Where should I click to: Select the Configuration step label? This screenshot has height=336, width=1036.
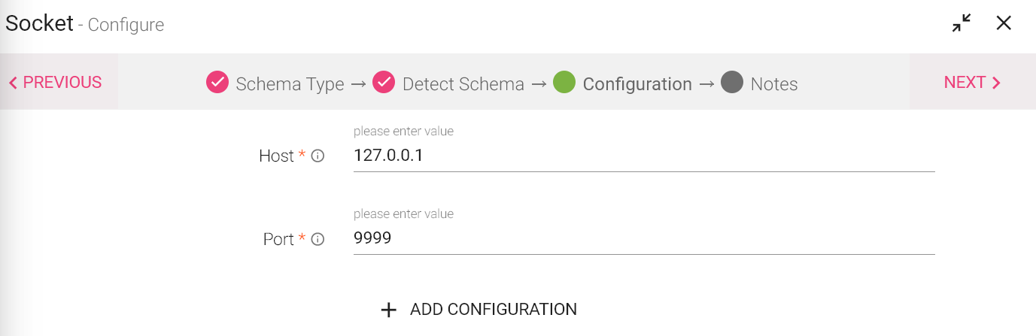pyautogui.click(x=637, y=84)
